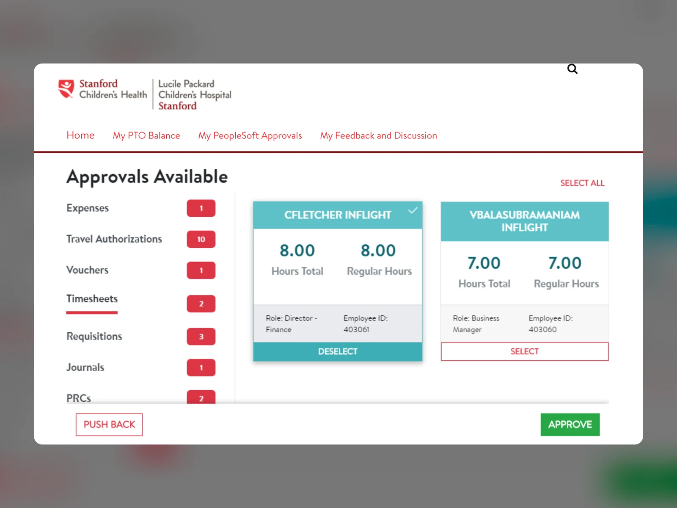
Task: Select the Journals category
Action: [x=85, y=367]
